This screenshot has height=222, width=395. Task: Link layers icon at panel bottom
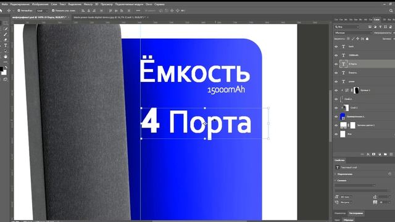(362, 154)
